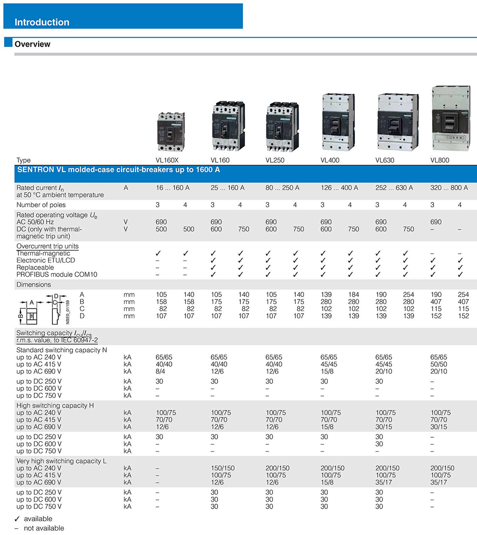This screenshot has height=535, width=477.
Task: Select the VL400 type label in the table
Action: coord(329,160)
